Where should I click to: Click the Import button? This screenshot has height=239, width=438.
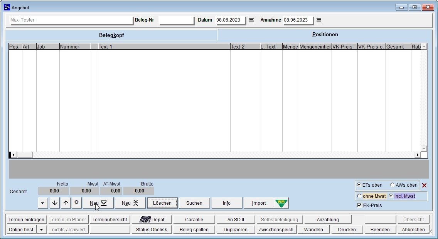click(259, 203)
